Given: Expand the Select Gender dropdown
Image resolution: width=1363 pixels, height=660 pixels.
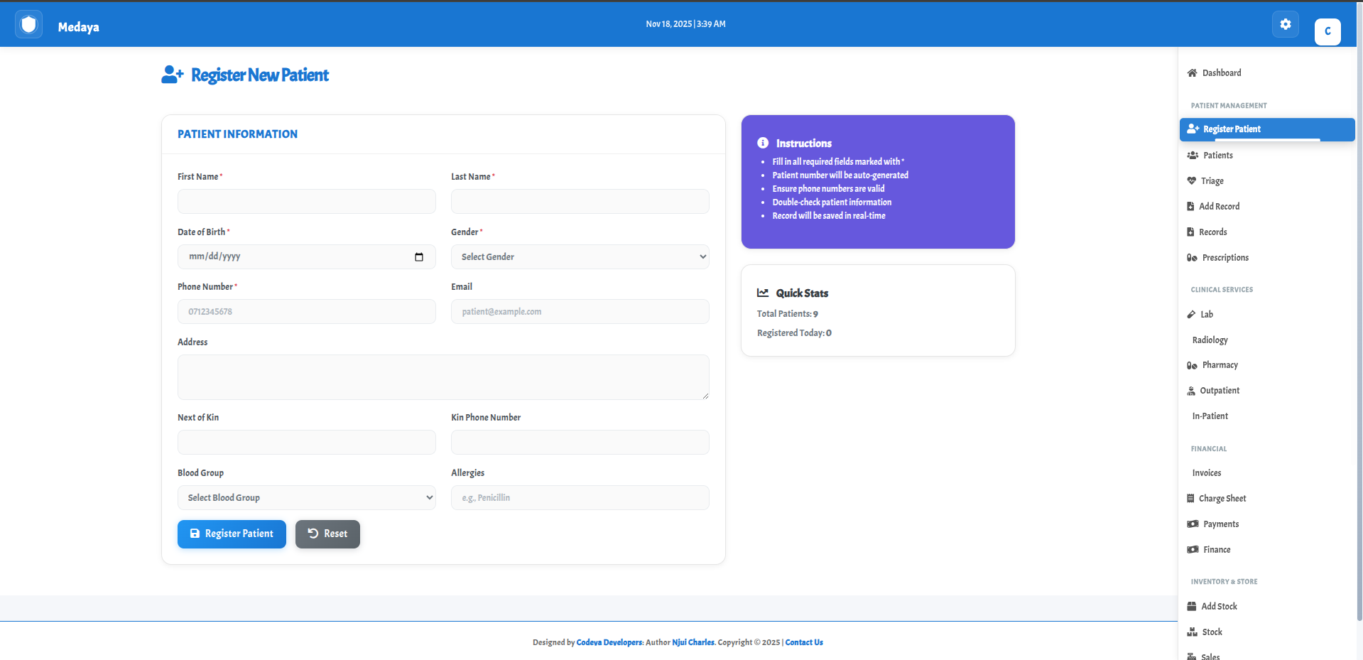Looking at the screenshot, I should pyautogui.click(x=580, y=257).
